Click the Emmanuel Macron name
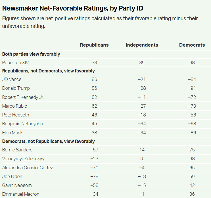211x198 pixels. coord(21,194)
